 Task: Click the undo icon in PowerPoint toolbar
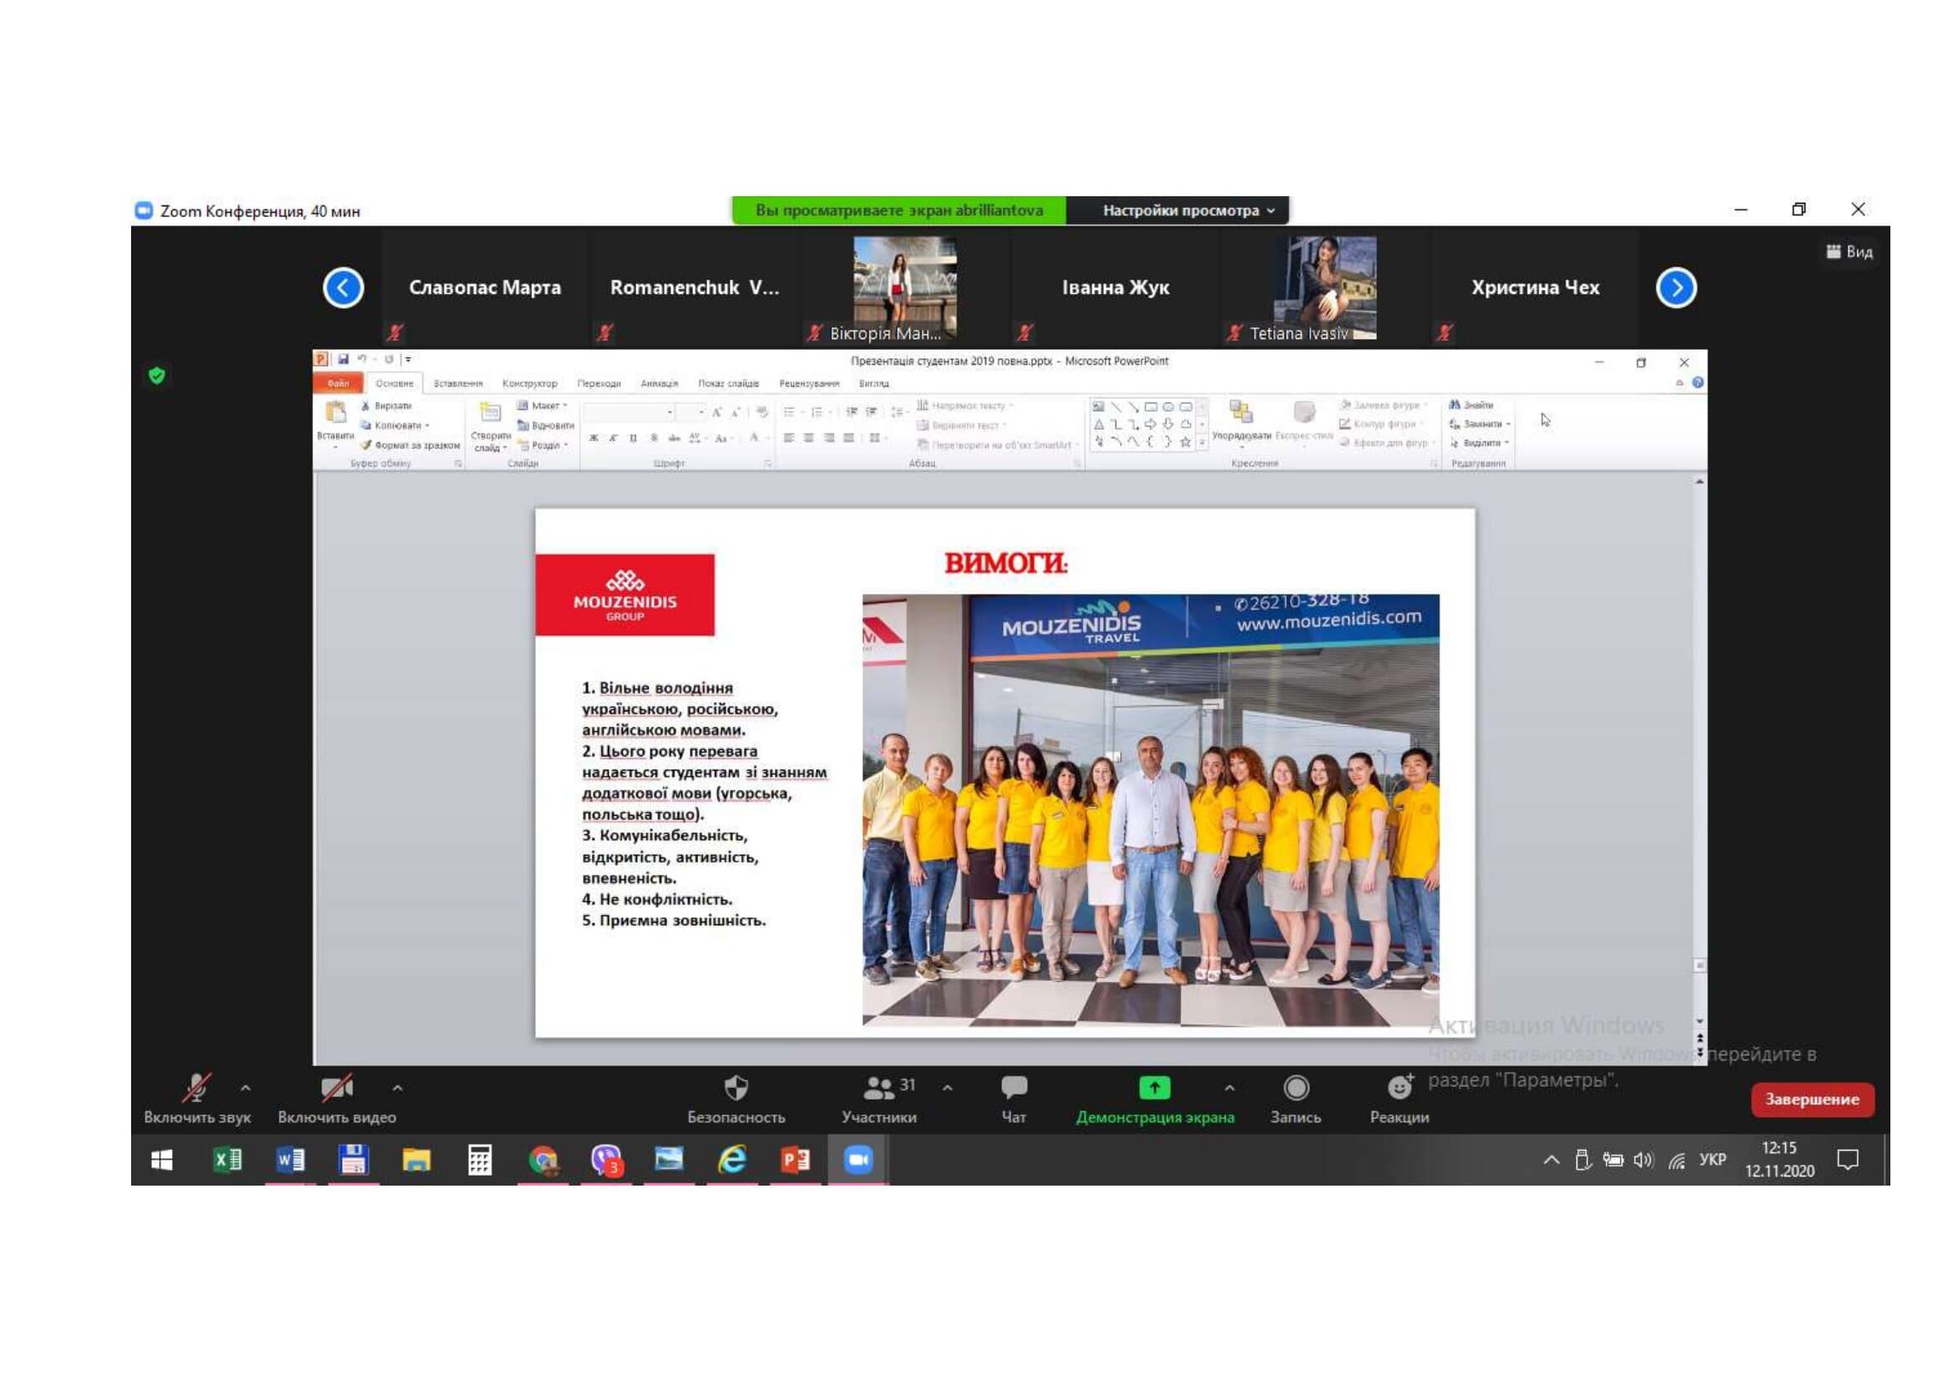[362, 360]
